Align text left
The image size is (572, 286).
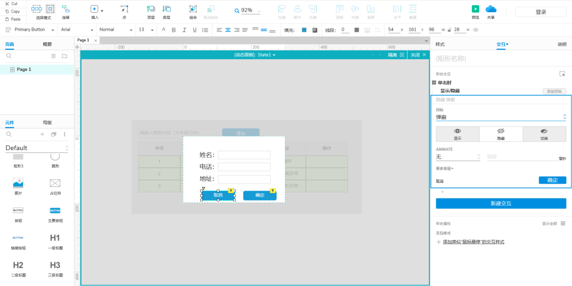pyautogui.click(x=219, y=30)
